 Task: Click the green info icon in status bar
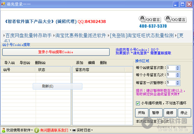pos(37,130)
